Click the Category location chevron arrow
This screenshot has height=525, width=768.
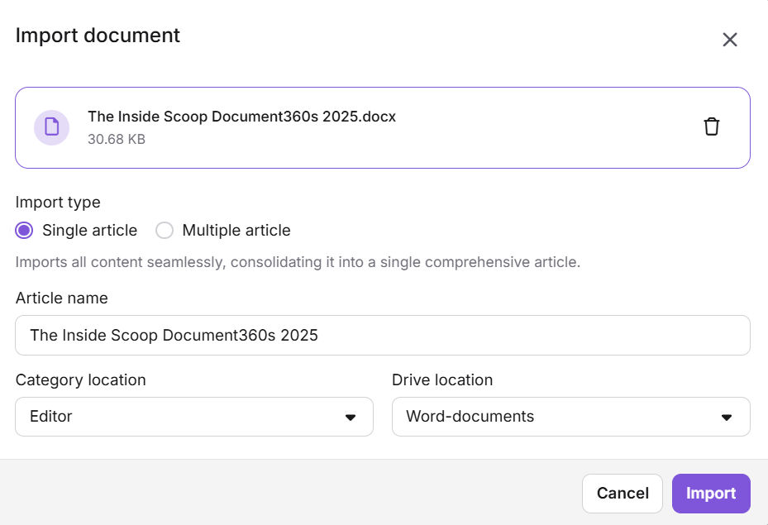pos(349,417)
